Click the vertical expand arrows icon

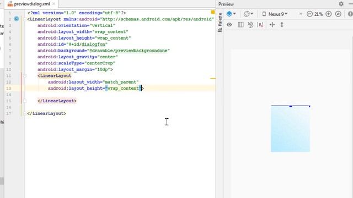(282, 25)
